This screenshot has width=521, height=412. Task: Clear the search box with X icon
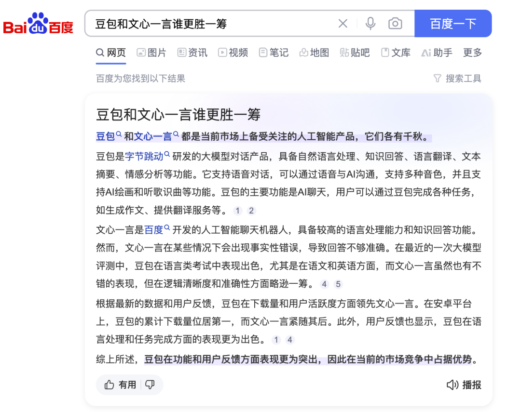[x=343, y=24]
